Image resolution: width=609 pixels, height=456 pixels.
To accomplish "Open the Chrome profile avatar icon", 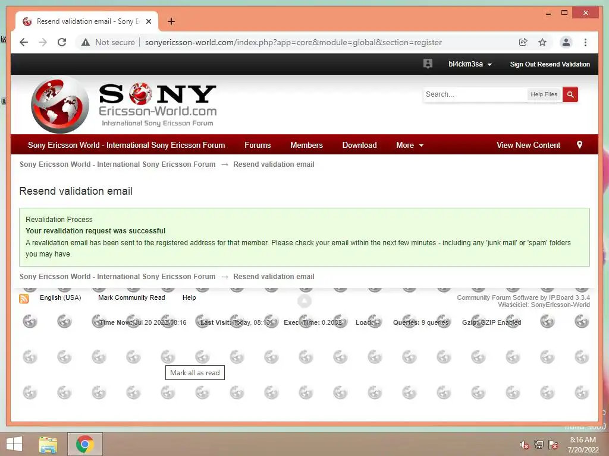I will (x=566, y=42).
